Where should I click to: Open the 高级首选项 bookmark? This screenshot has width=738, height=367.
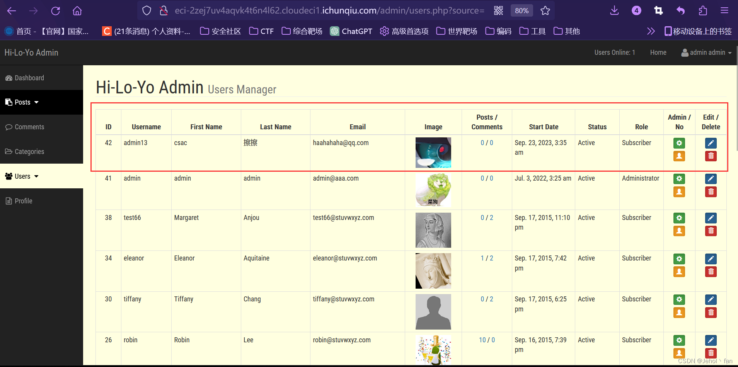pos(404,31)
